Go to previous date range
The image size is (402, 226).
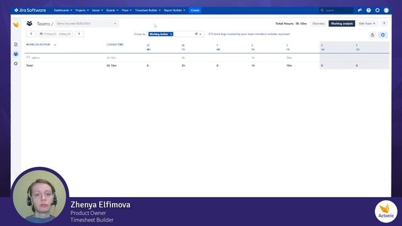point(31,34)
